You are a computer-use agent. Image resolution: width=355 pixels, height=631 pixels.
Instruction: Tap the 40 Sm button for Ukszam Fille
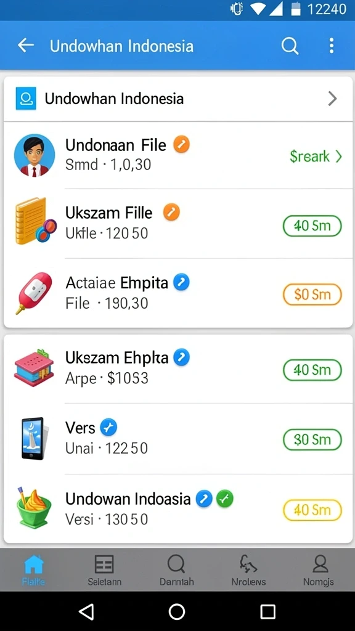312,226
